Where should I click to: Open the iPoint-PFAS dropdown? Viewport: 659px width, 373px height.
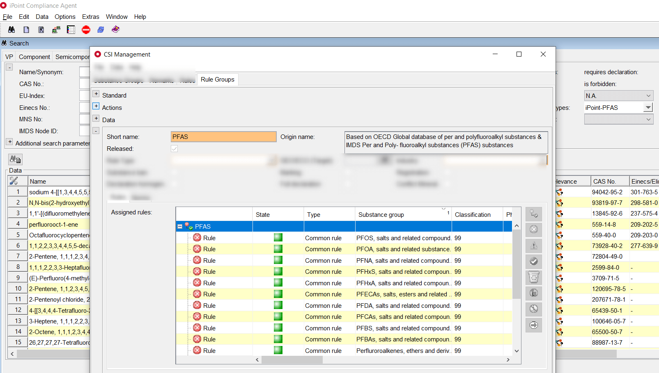click(648, 108)
